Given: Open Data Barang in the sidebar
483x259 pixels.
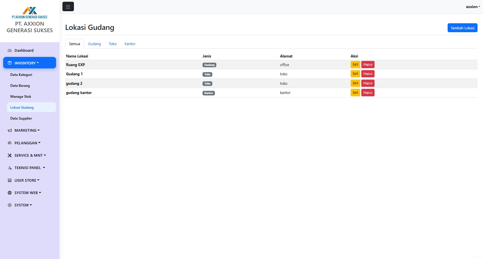Looking at the screenshot, I should [31, 85].
